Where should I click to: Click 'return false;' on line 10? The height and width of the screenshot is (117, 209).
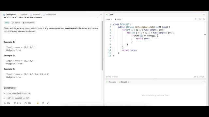click(x=130, y=50)
